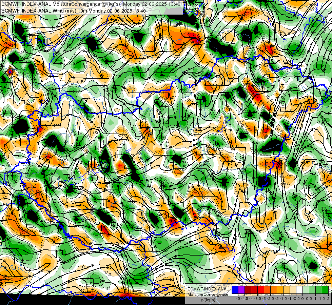Pick the red-orange swatch between -3 and -2.5

(267, 290)
